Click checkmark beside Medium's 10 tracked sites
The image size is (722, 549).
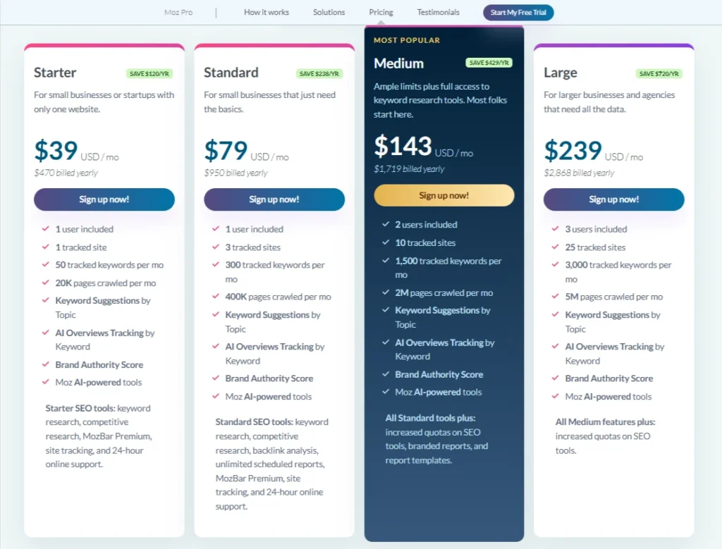click(x=386, y=242)
